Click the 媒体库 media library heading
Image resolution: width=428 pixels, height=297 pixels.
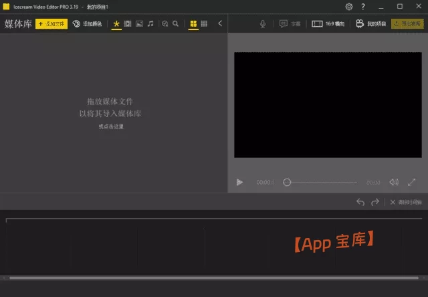pos(18,24)
